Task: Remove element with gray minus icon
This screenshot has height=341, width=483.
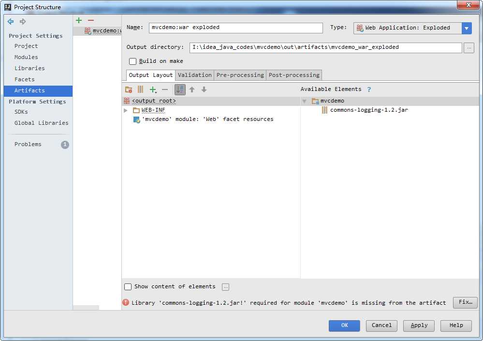Action: click(x=165, y=89)
